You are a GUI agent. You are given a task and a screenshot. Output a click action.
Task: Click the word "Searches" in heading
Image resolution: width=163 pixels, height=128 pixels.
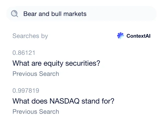(26, 36)
